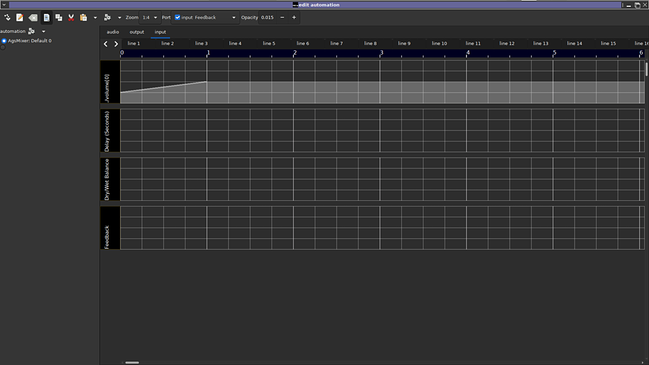
Task: Select the empty radio button below AgsMixer
Action: tap(3, 47)
